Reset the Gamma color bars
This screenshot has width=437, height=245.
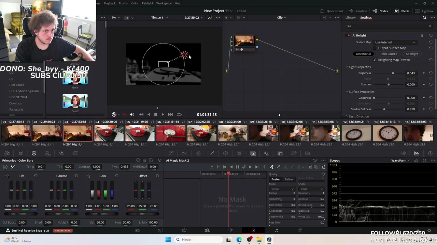click(x=76, y=176)
